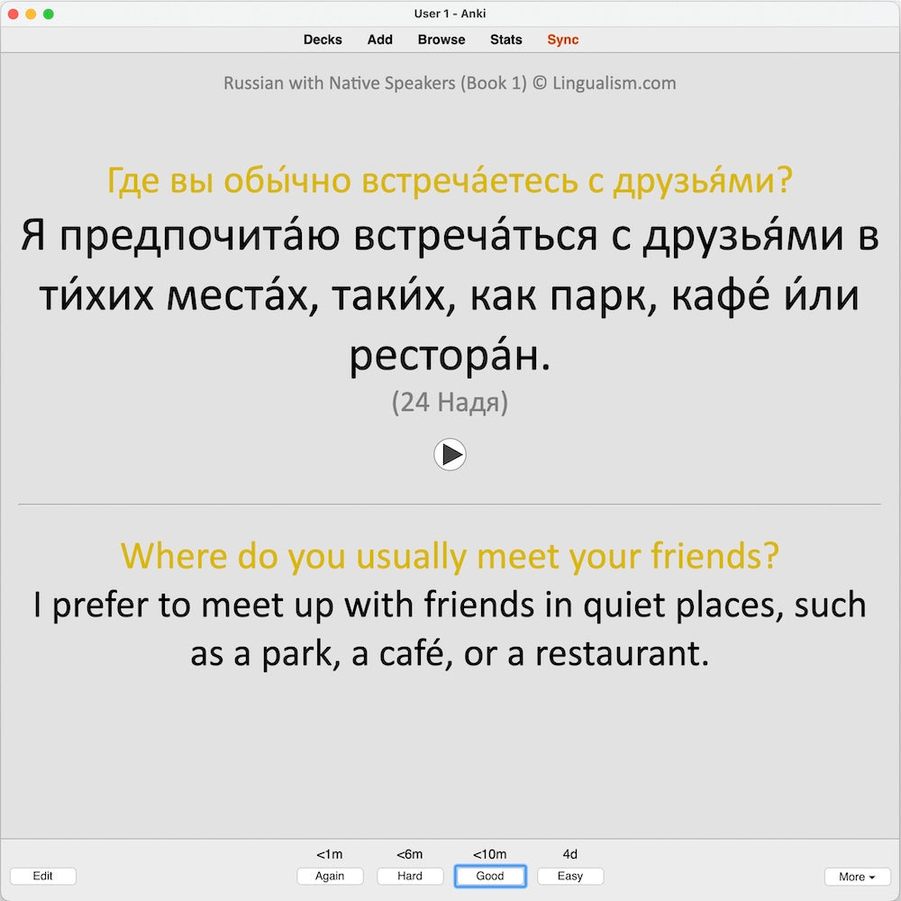901x901 pixels.
Task: Start syncing with AnkiWeb
Action: click(x=562, y=40)
